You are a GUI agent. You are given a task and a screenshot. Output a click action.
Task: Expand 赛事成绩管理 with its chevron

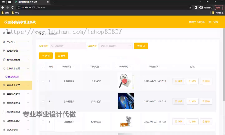(28, 103)
